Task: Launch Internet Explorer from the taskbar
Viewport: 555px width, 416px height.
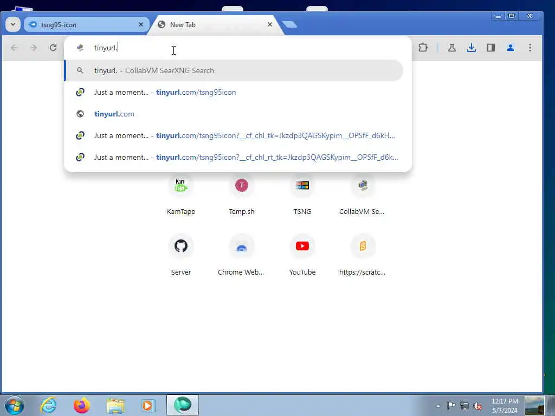Action: tap(48, 405)
